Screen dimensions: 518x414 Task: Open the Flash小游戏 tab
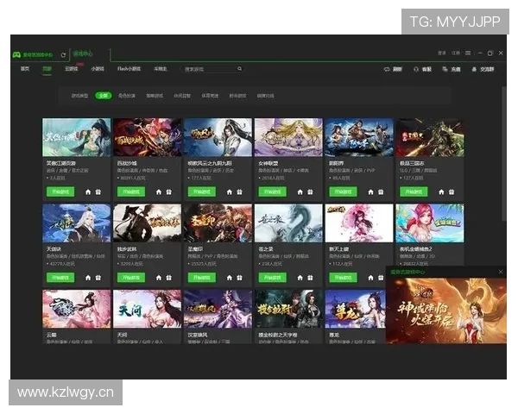click(x=129, y=69)
